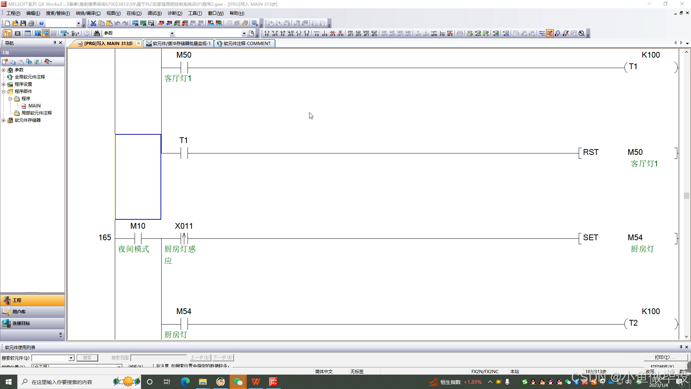Select MAIN program in project tree

34,106
